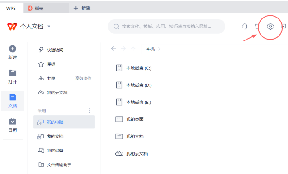This screenshot has width=288, height=174.
Task: Click the 本地磁盘 (D:) disk icon
Action: [119, 85]
